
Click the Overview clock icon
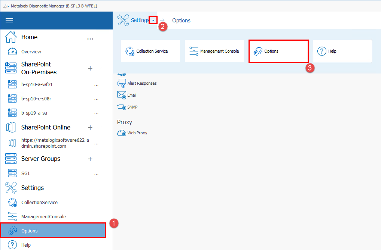click(12, 51)
